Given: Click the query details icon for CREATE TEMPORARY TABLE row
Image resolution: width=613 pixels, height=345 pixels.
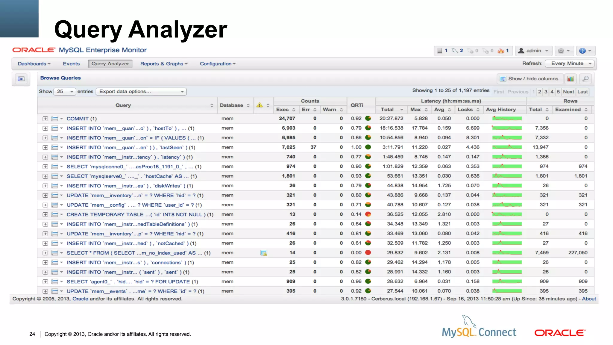Looking at the screenshot, I should (55, 215).
